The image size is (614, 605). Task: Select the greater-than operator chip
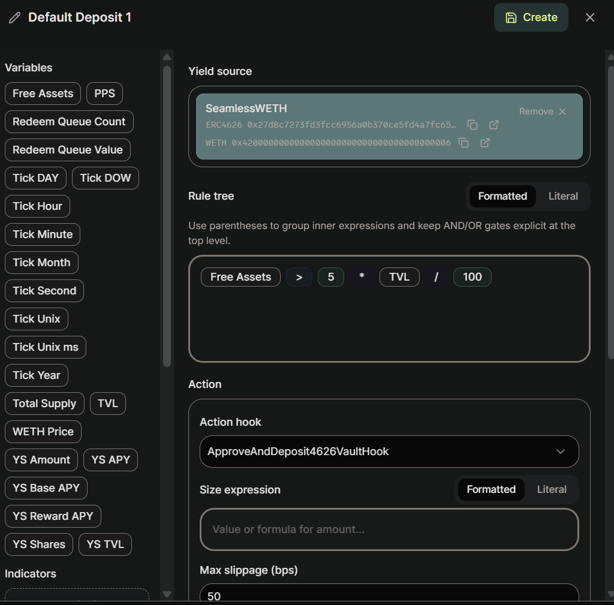[299, 277]
